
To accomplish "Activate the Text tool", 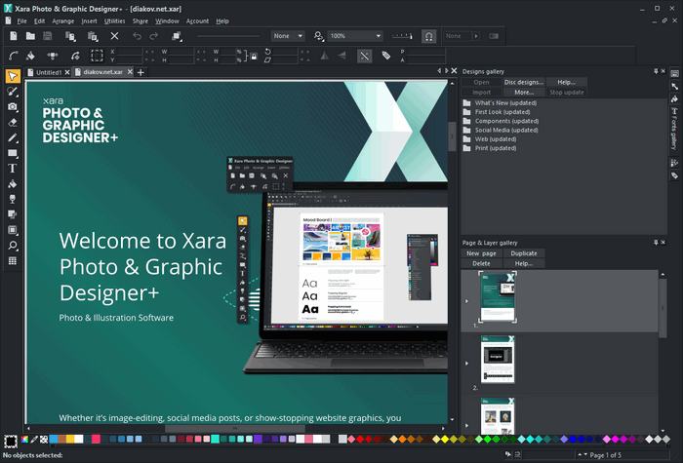I will (13, 168).
